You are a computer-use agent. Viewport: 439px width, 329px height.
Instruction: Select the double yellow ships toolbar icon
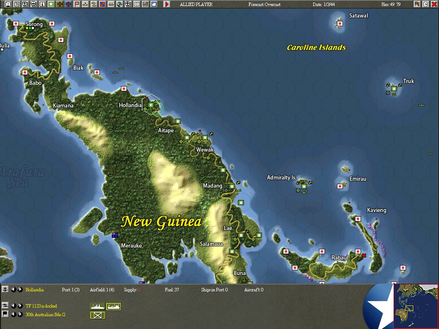coord(94,4)
